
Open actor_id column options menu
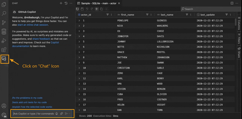[111, 15]
